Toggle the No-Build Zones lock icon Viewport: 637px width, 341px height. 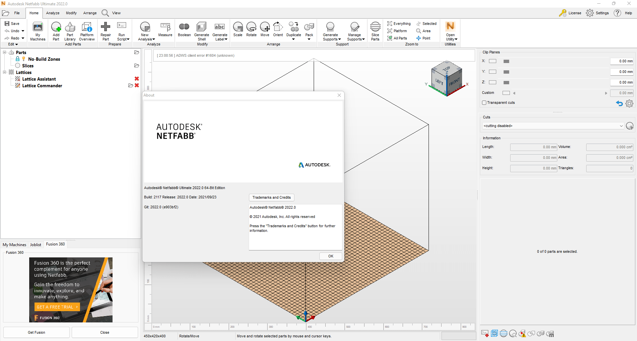(18, 59)
